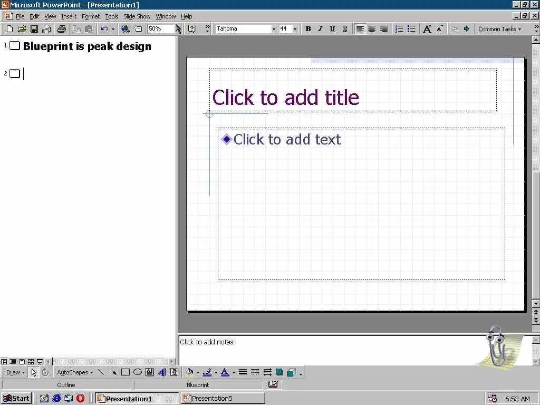Open Dash Style options
The width and height of the screenshot is (540, 405).
(255, 372)
